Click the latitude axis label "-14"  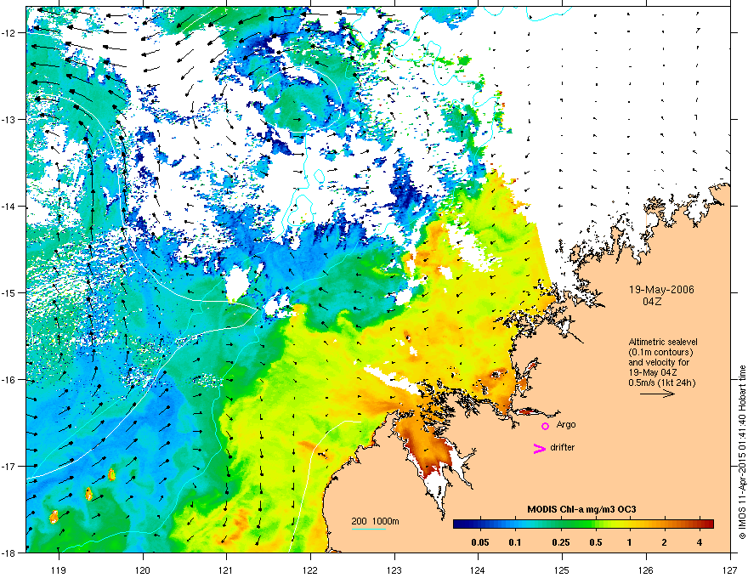click(x=8, y=206)
